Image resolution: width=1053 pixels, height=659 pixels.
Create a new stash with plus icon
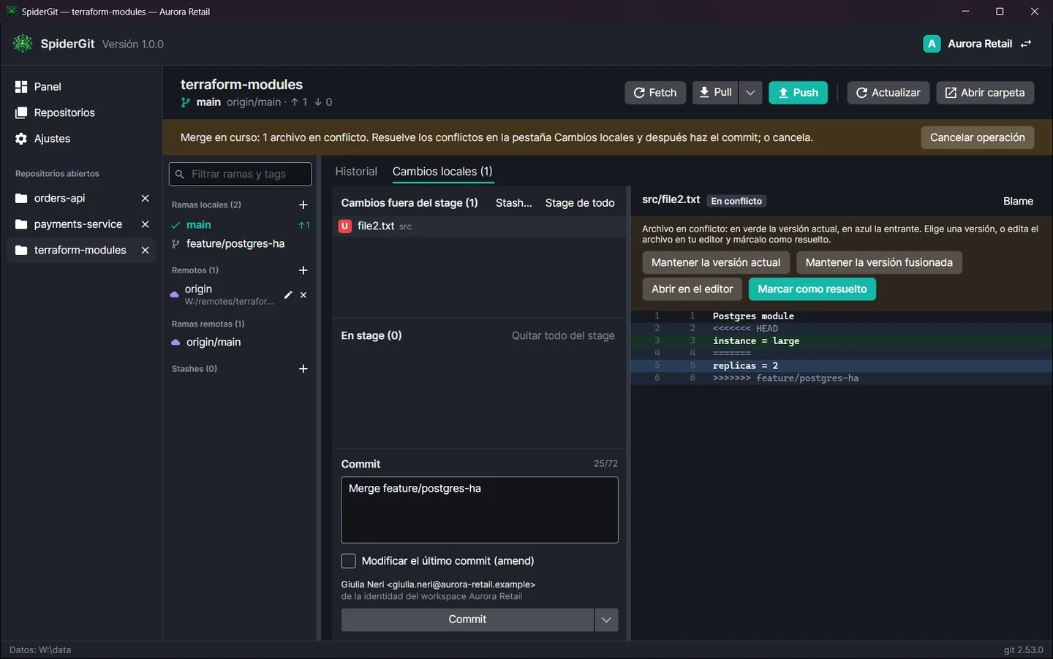303,369
